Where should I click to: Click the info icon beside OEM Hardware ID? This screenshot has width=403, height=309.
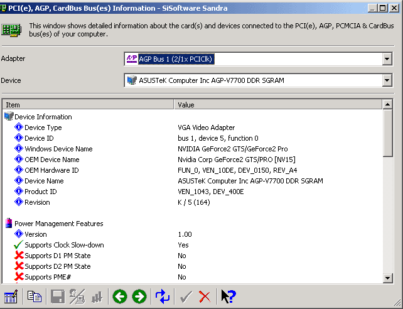19,170
